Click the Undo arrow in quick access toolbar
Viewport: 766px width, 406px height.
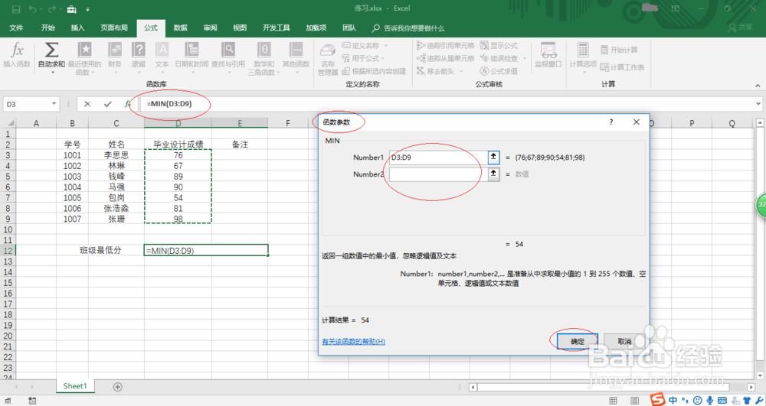(x=33, y=8)
